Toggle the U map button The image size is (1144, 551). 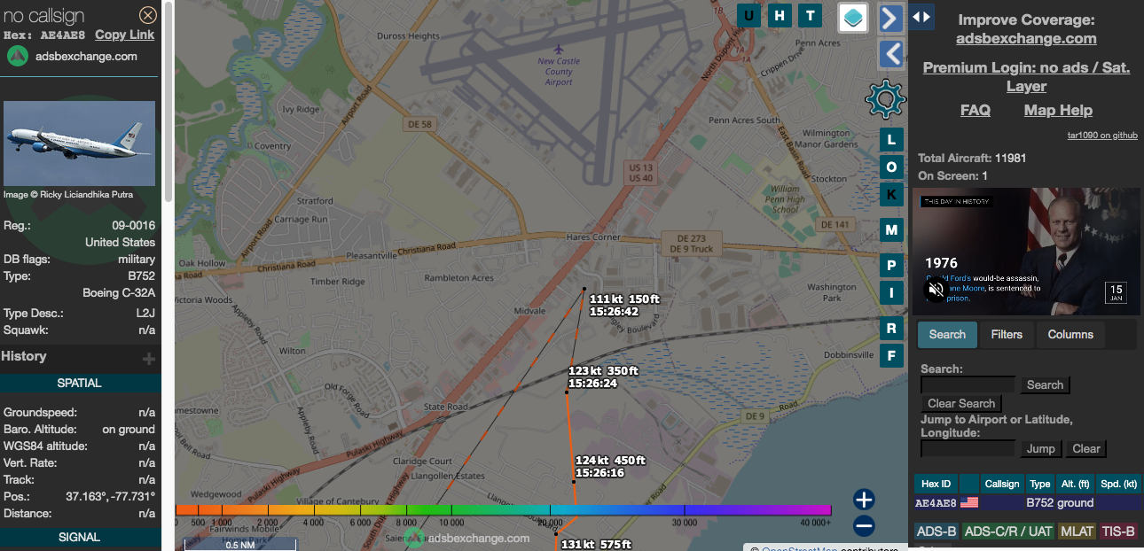(x=749, y=15)
